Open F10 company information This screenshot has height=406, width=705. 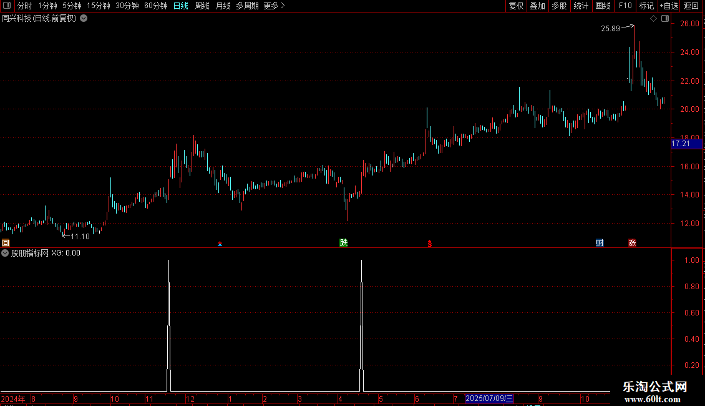pyautogui.click(x=625, y=6)
